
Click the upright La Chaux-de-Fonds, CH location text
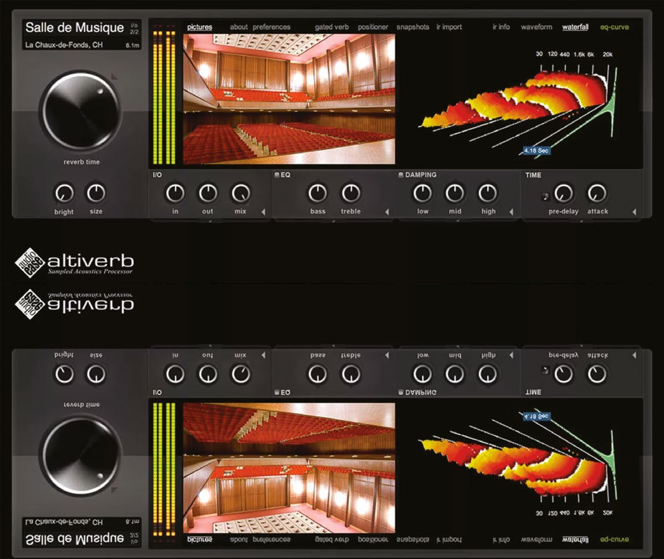[64, 44]
